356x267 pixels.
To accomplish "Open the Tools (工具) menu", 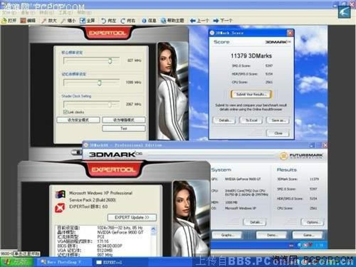I will click(x=65, y=13).
